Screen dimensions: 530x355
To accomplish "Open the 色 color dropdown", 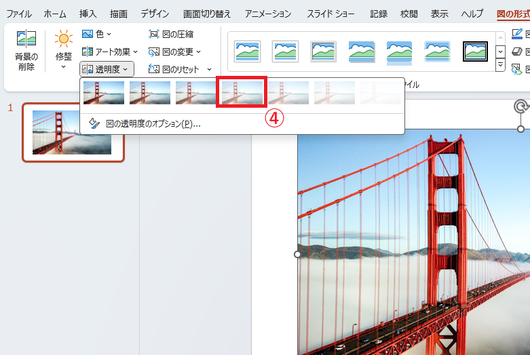I will click(96, 34).
